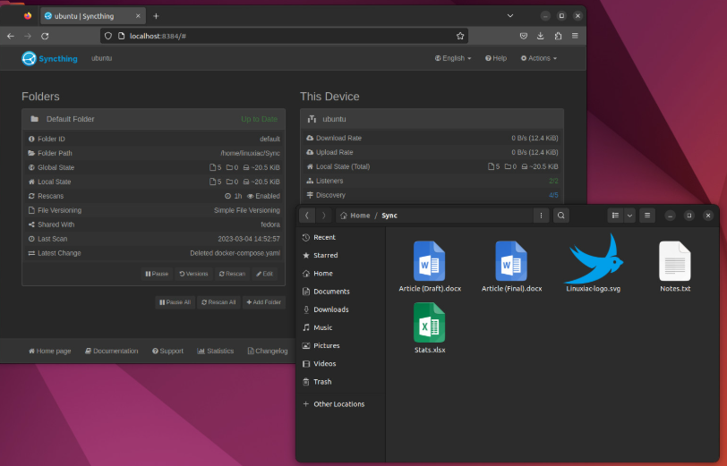This screenshot has height=466, width=727.
Task: Bookmark this page using the star icon
Action: (460, 36)
